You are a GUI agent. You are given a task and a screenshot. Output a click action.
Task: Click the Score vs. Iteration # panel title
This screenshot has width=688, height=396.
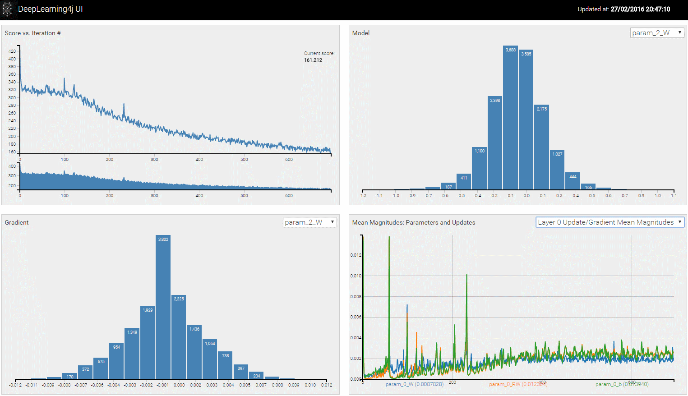tap(32, 33)
